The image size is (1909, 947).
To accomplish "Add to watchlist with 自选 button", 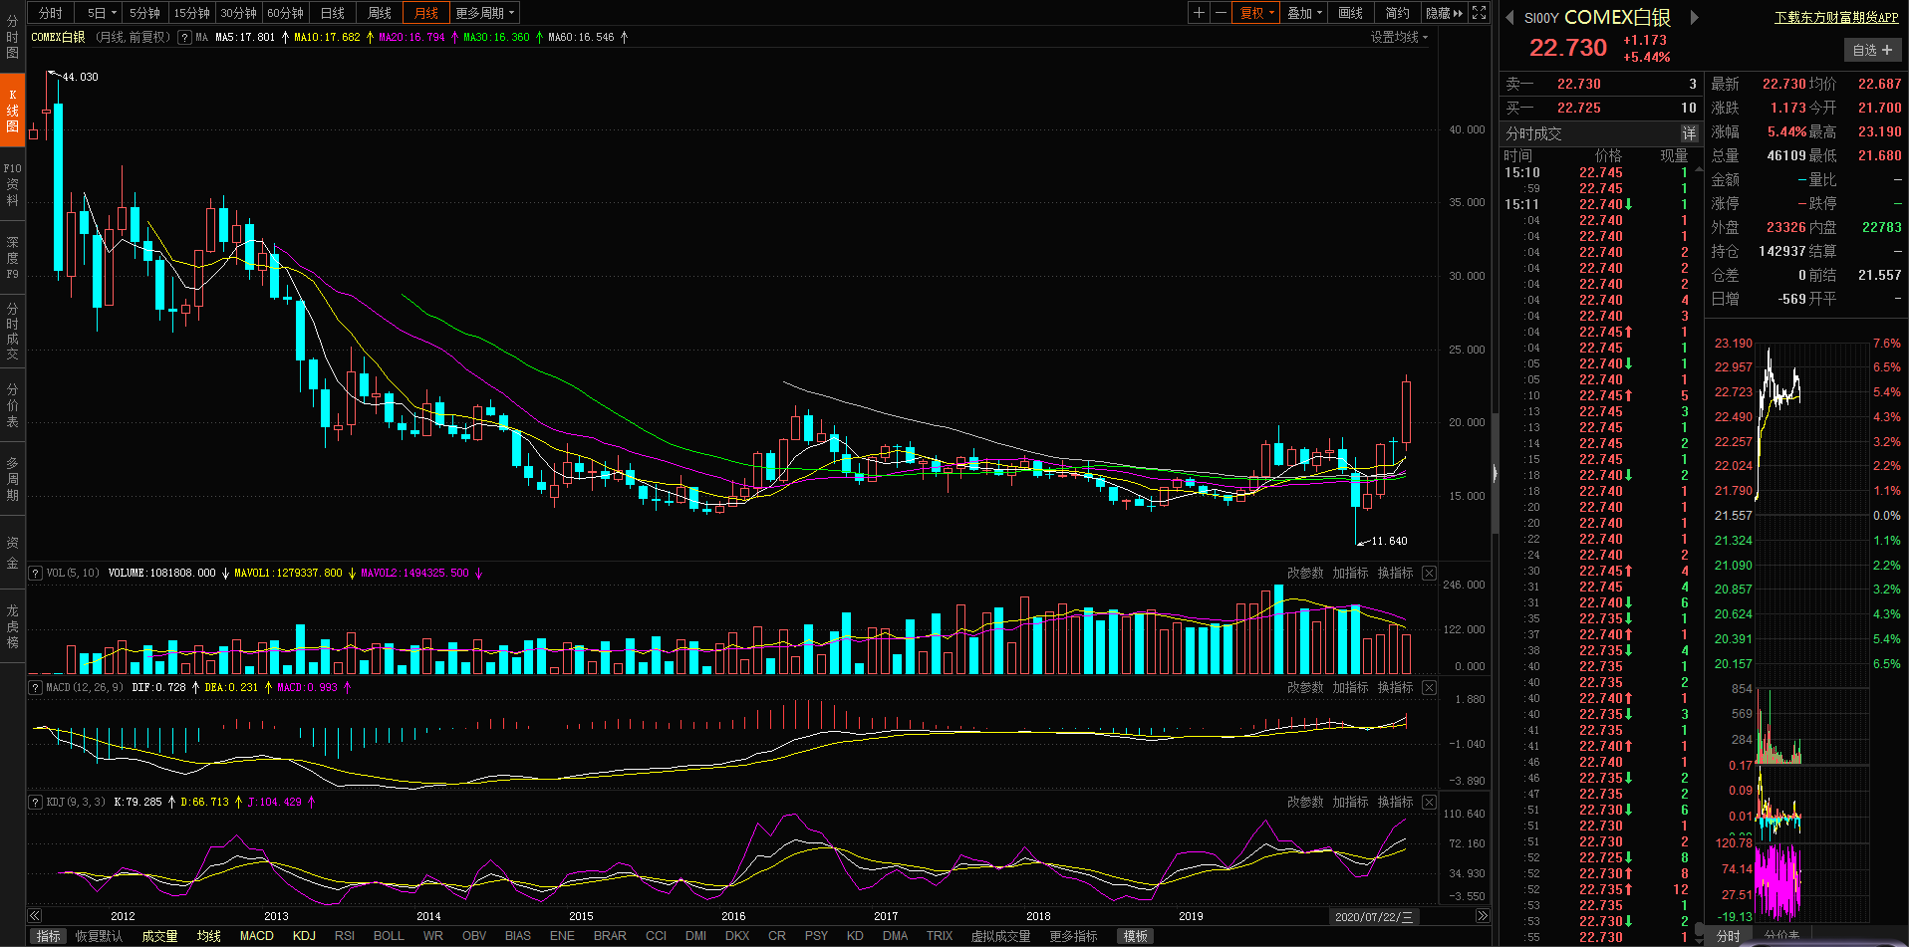I will pyautogui.click(x=1872, y=50).
